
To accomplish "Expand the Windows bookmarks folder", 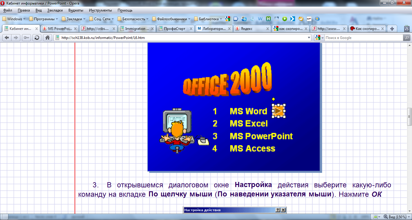I will [x=14, y=19].
